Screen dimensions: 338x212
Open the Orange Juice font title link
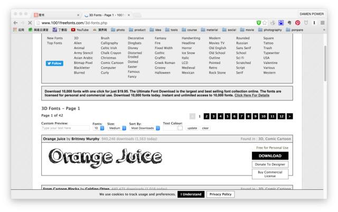coord(54,139)
